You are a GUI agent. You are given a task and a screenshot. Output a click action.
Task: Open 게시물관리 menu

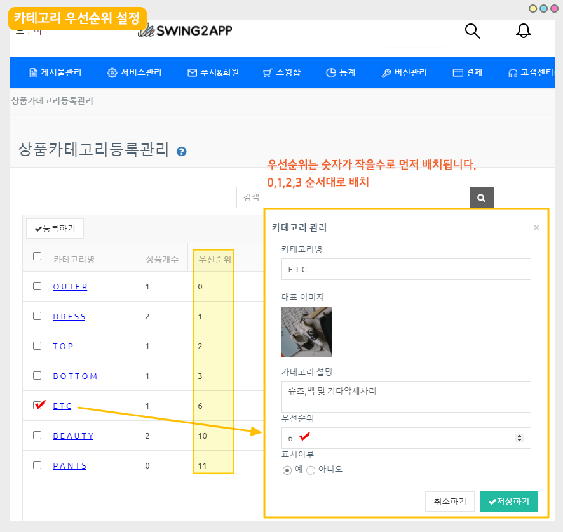coord(55,72)
